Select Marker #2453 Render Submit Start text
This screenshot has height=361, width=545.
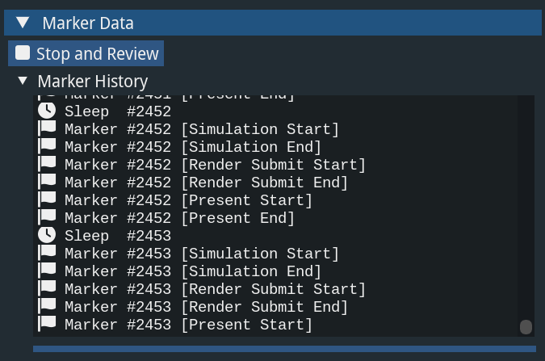pyautogui.click(x=215, y=289)
